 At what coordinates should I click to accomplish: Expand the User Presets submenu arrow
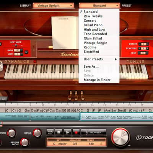coord(116,59)
